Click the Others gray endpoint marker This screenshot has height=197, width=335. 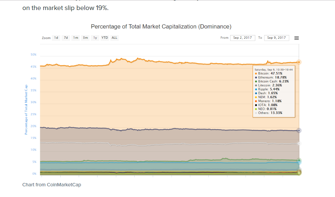pos(299,144)
